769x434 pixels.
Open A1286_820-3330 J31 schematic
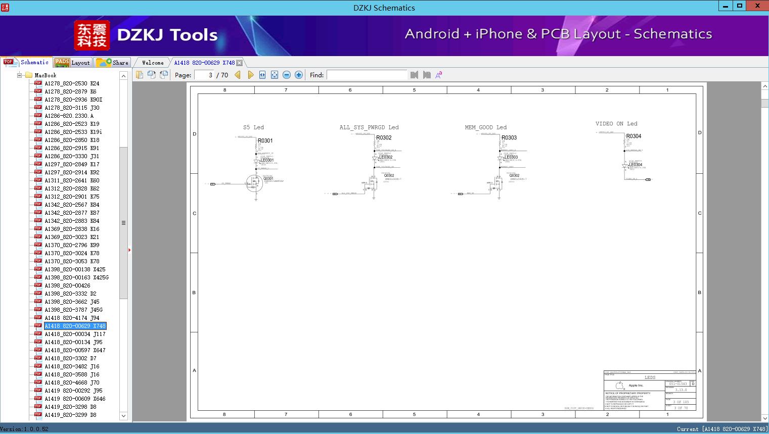(x=72, y=156)
